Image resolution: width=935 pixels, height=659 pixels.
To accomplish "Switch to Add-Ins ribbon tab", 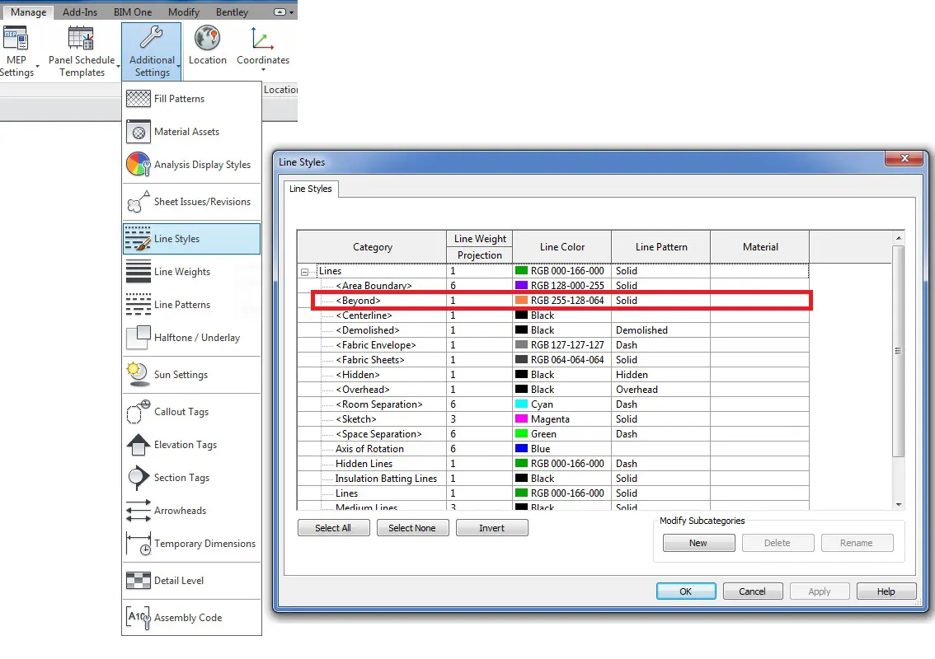I will point(80,12).
